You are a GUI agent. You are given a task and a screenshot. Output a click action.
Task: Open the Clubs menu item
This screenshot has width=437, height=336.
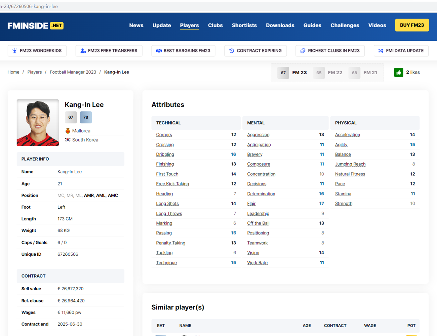[215, 26]
